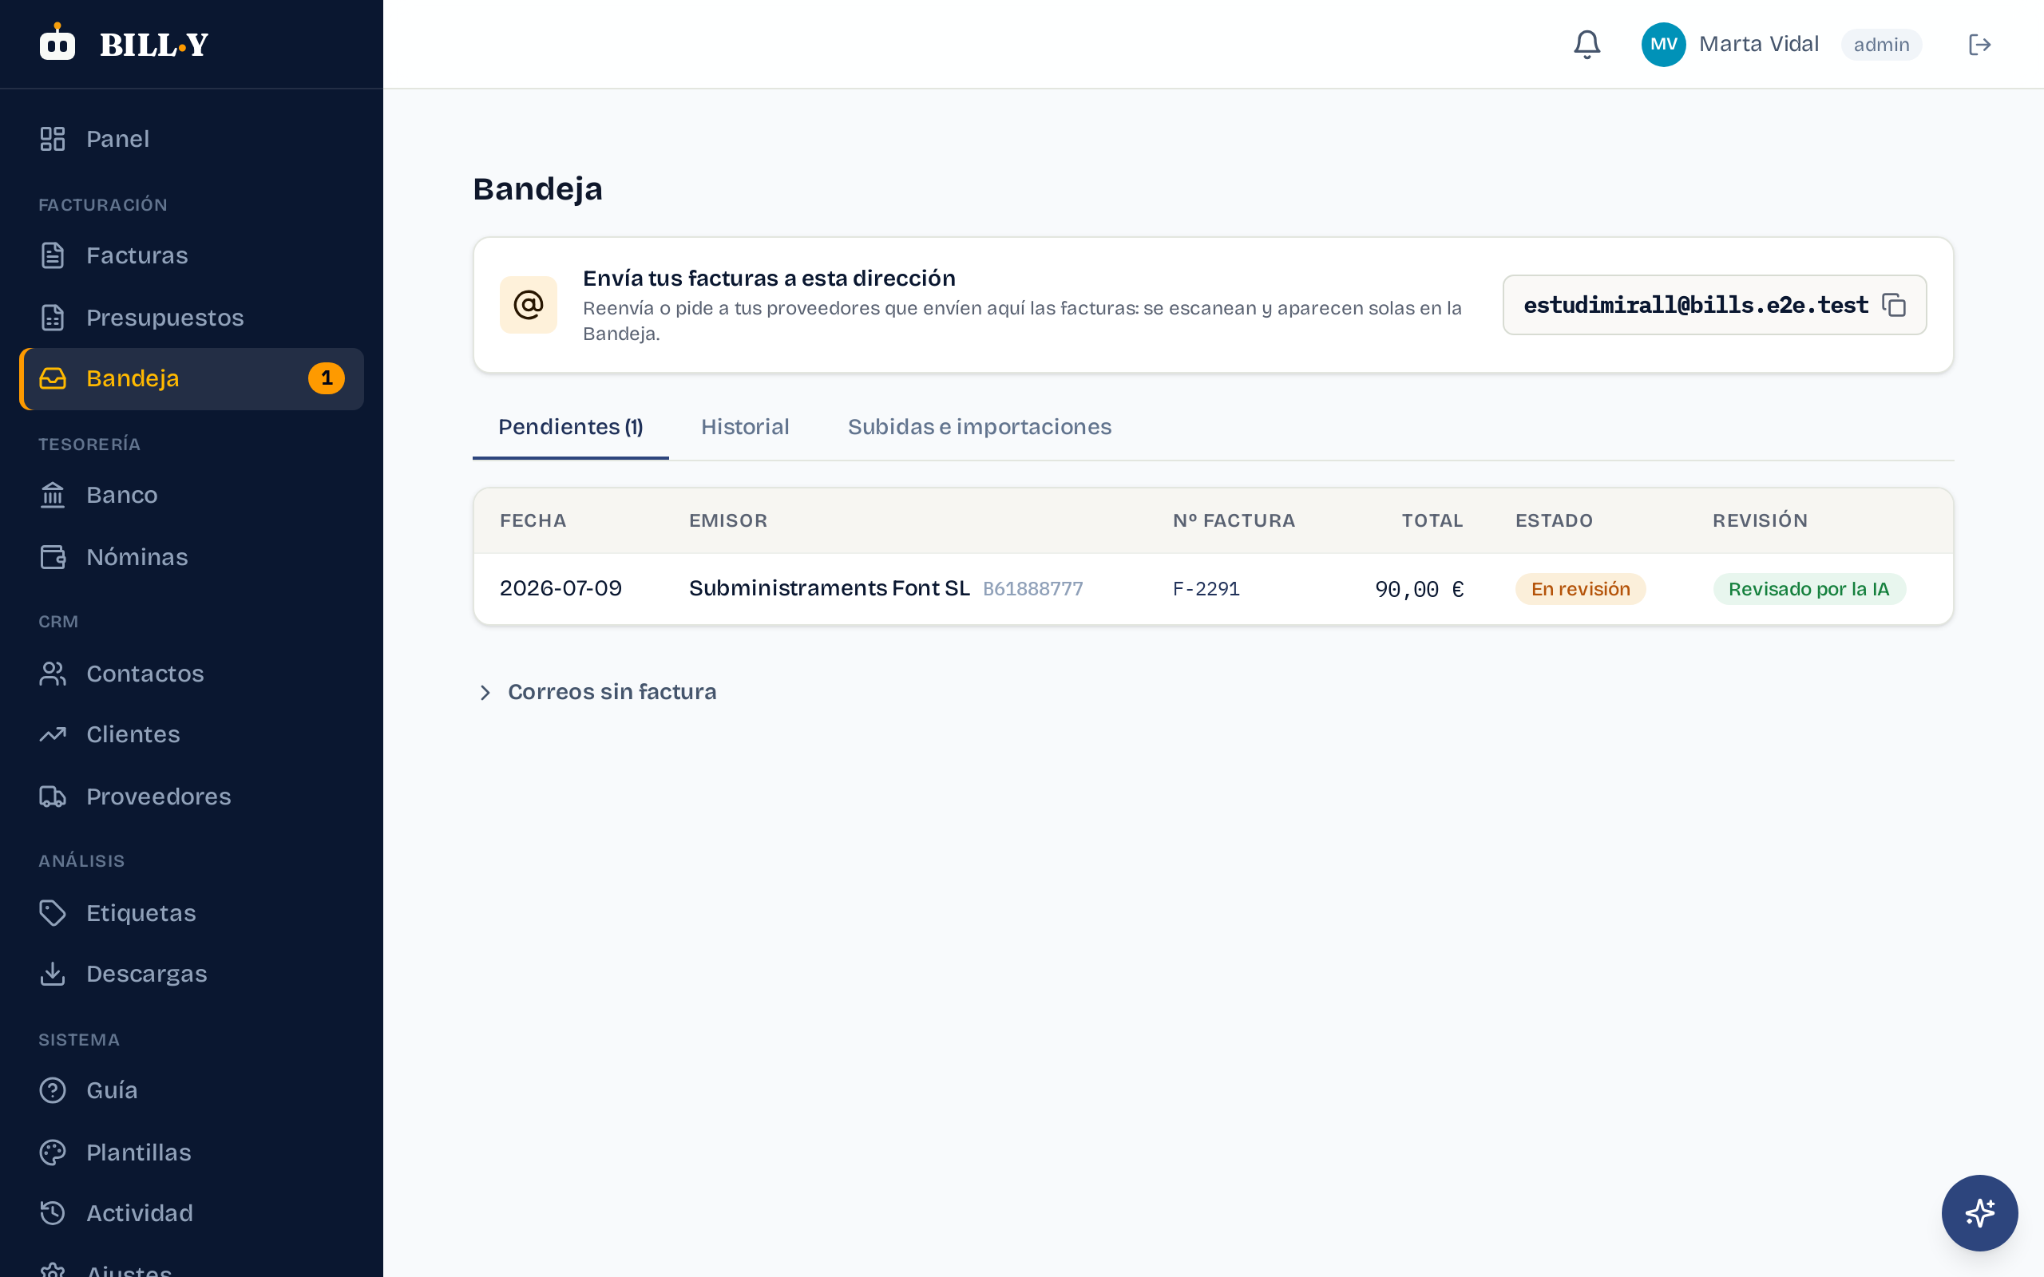Go to Panel in sidebar

(192, 139)
